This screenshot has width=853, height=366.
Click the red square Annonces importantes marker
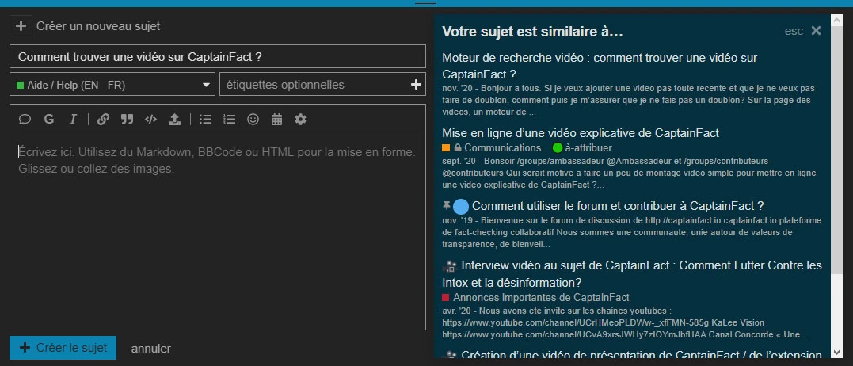tap(446, 298)
